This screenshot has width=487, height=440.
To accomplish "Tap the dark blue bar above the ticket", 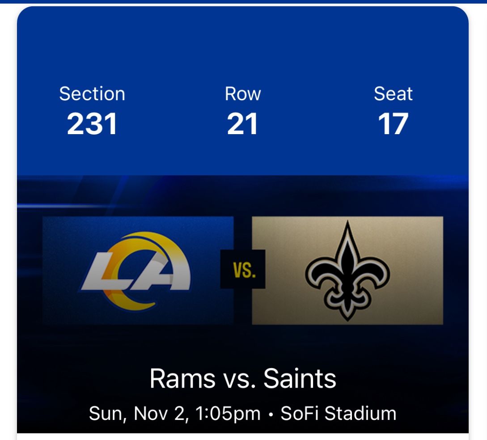I will click(x=243, y=2).
